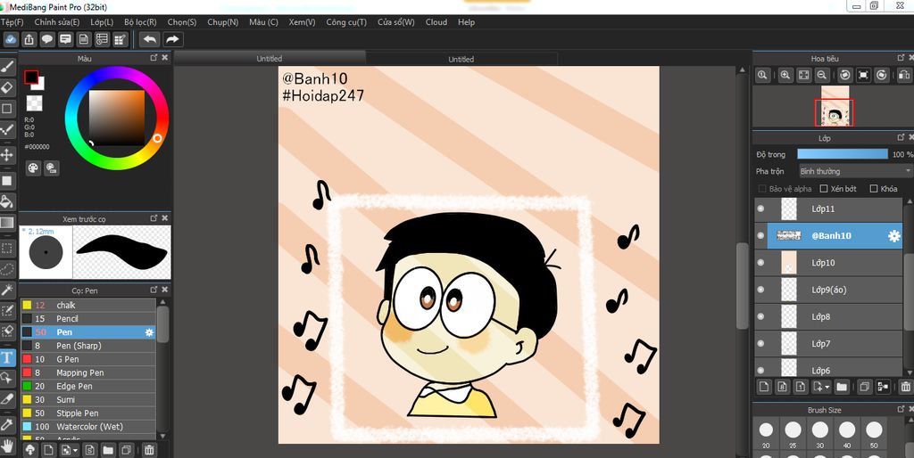Click the navigator canvas thumbnail
Image resolution: width=914 pixels, height=458 pixels.
[x=835, y=107]
